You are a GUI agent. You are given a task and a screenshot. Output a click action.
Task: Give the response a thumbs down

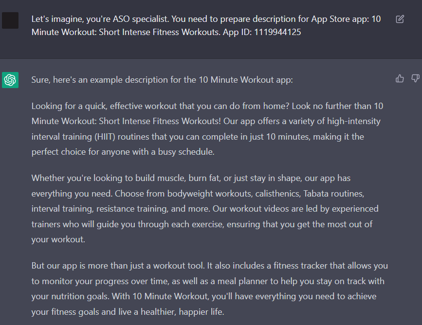415,78
